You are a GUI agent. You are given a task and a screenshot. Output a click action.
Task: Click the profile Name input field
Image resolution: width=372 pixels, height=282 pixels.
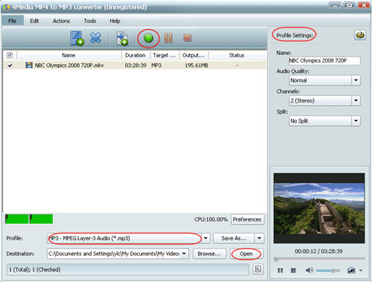(324, 61)
